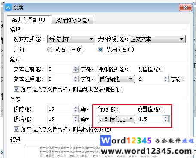196x158 pixels.
Task: Open the 段后 unit 磅 dropdown
Action: point(85,119)
